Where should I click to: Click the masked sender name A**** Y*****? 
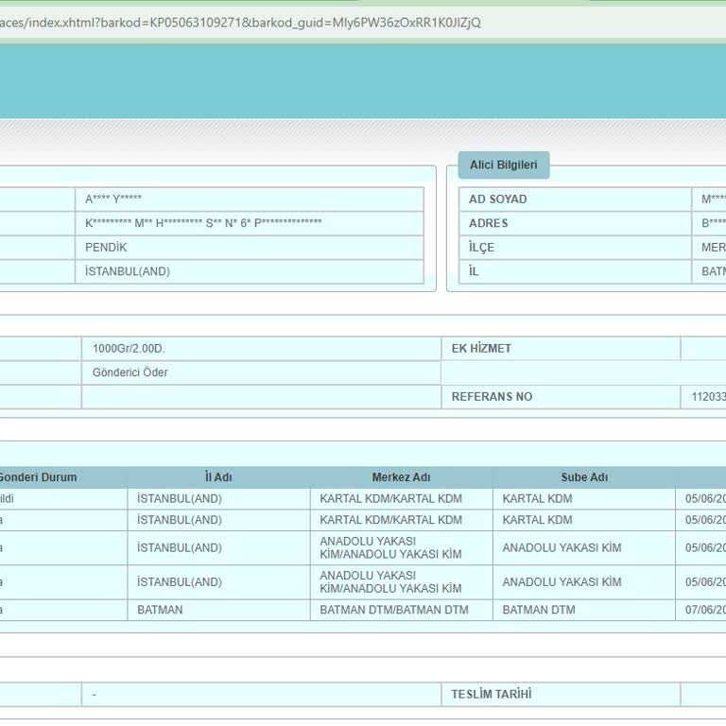[x=113, y=199]
